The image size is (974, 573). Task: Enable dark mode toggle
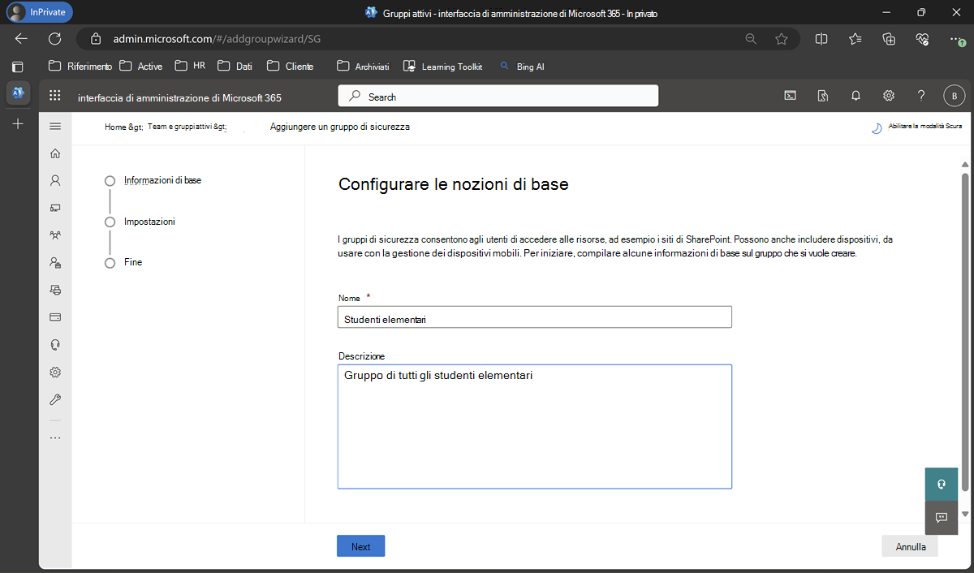click(x=917, y=127)
